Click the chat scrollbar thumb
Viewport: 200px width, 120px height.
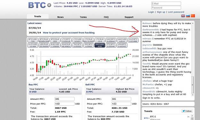(x=193, y=85)
